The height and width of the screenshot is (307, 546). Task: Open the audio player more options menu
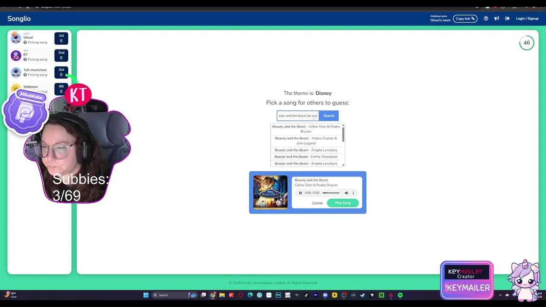[353, 193]
